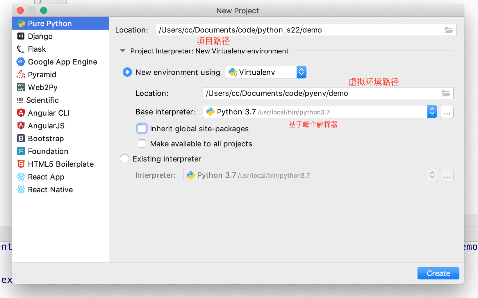The image size is (478, 298).
Task: Open the Virtualenv environment type dropdown
Action: click(x=301, y=72)
